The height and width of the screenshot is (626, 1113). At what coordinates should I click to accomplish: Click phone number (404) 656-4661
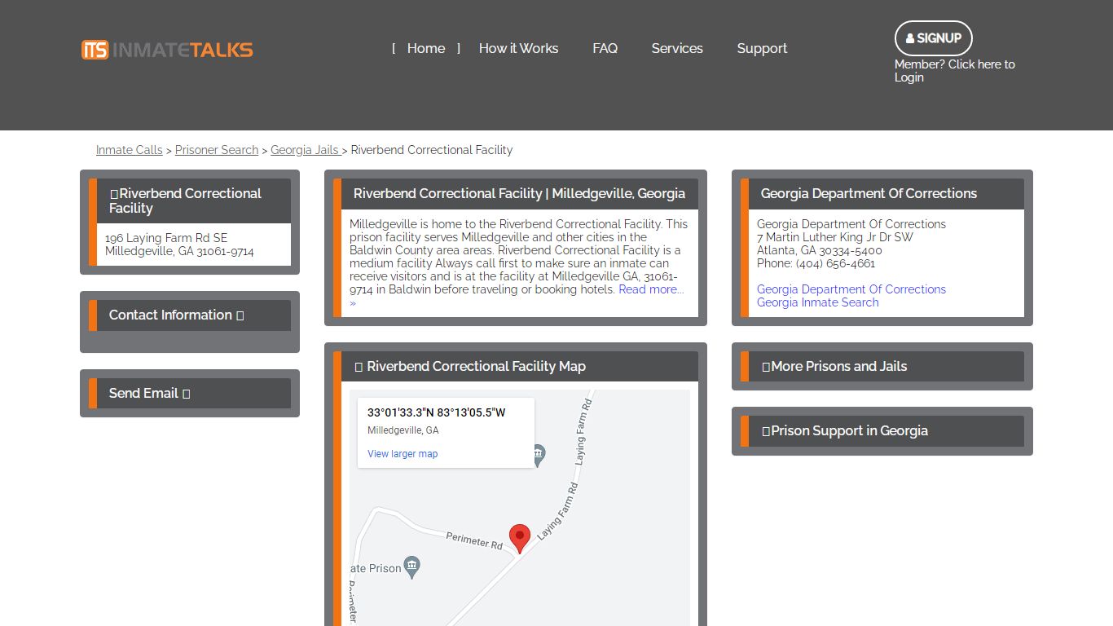point(835,263)
